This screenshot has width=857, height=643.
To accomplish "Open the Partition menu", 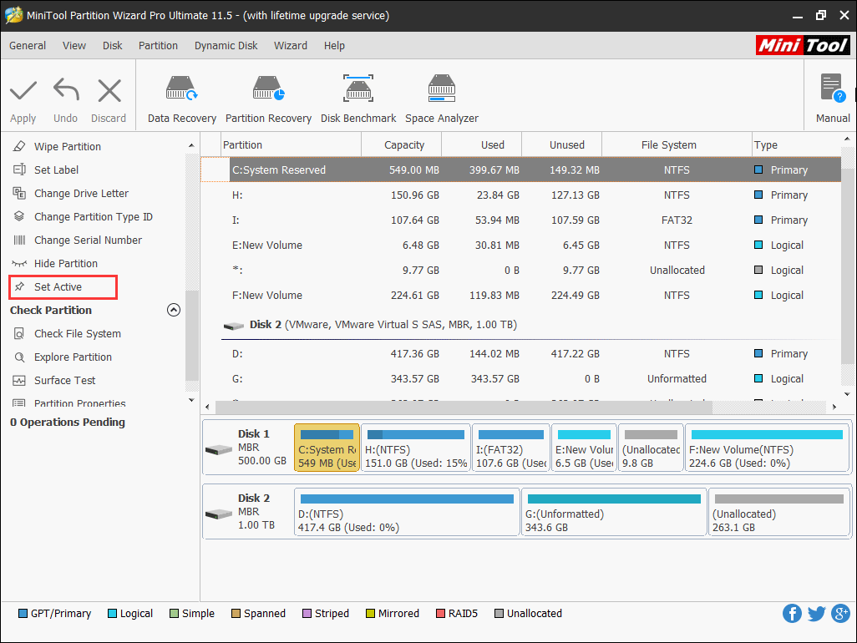I will pos(158,46).
